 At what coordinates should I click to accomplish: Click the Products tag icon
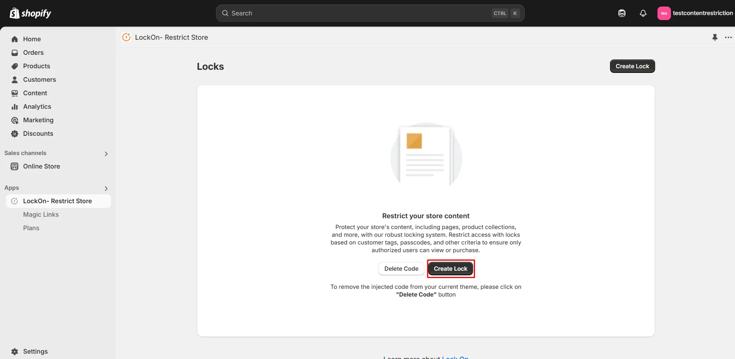(15, 66)
